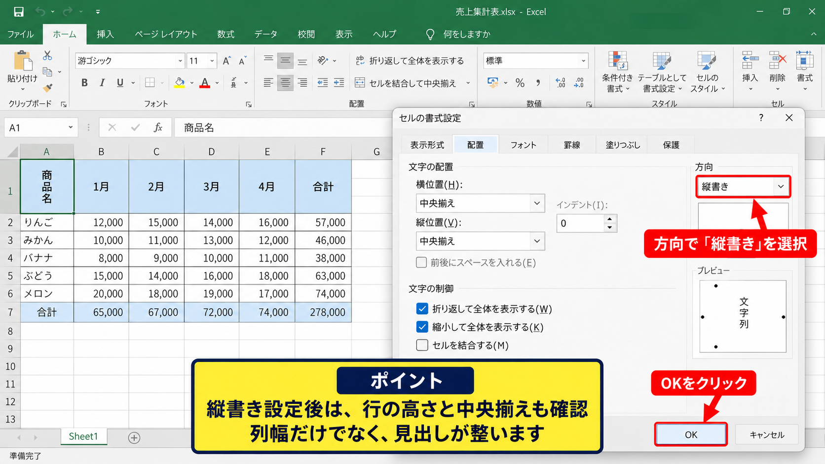
Task: Click the increase decimal icon
Action: (x=561, y=83)
